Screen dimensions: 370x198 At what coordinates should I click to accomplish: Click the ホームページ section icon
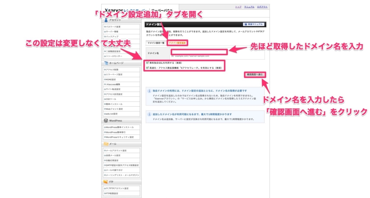pos(106,63)
